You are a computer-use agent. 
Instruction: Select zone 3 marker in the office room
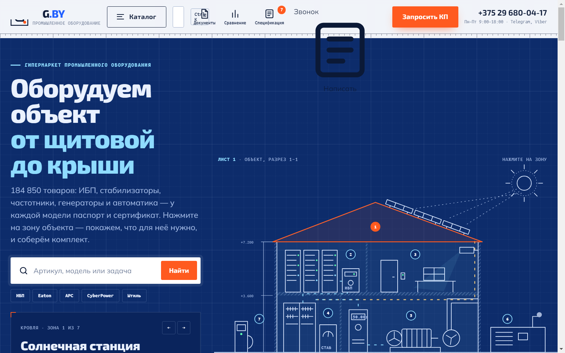(415, 255)
